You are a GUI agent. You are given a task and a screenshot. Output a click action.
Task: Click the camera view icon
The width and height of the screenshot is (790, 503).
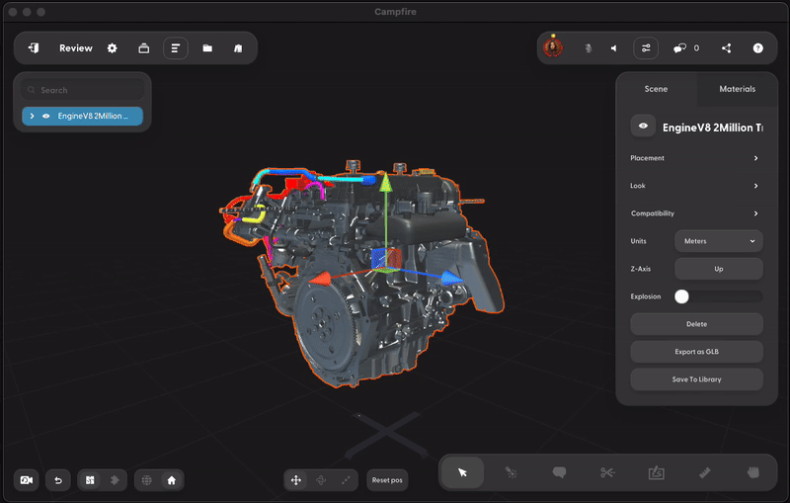pyautogui.click(x=27, y=480)
